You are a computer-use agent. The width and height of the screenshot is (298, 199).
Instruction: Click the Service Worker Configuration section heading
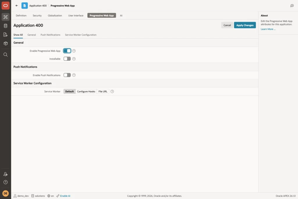click(x=33, y=83)
